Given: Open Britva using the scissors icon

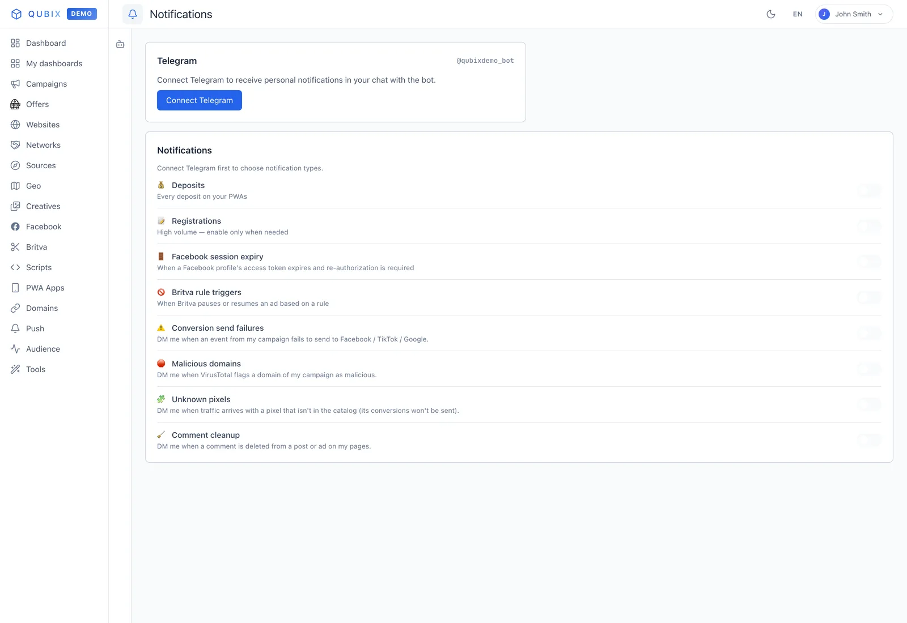Looking at the screenshot, I should click(x=15, y=247).
